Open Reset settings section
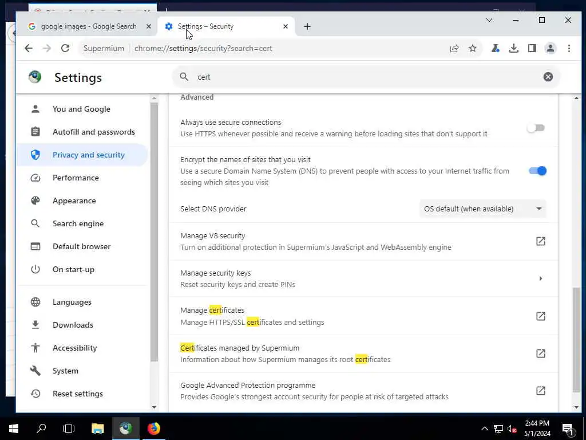Screen dimensions: 586x440 click(81, 394)
